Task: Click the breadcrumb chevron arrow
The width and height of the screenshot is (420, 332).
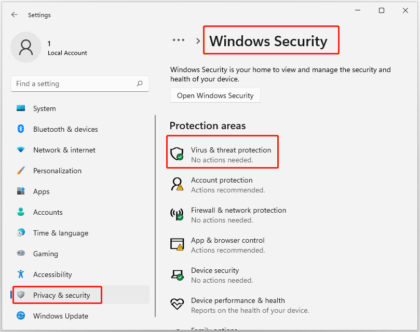Action: click(x=198, y=41)
